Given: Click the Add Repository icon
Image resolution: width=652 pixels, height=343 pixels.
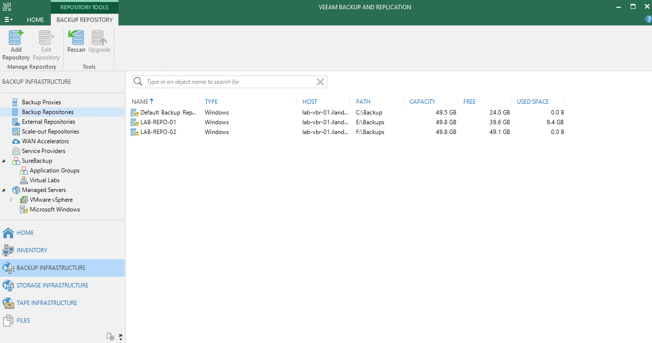Looking at the screenshot, I should tap(16, 38).
